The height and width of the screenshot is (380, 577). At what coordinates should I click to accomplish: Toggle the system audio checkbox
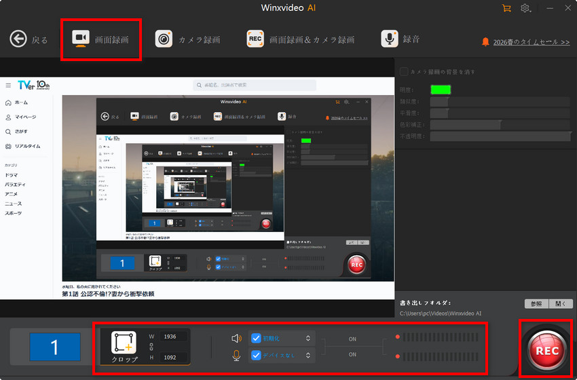(x=256, y=338)
